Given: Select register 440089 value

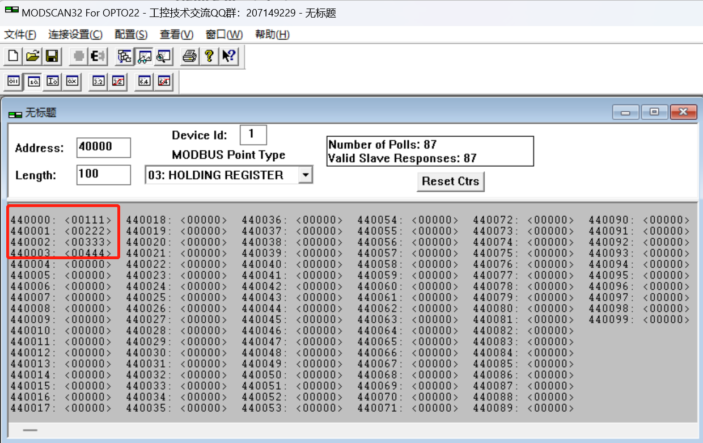Looking at the screenshot, I should [x=551, y=408].
